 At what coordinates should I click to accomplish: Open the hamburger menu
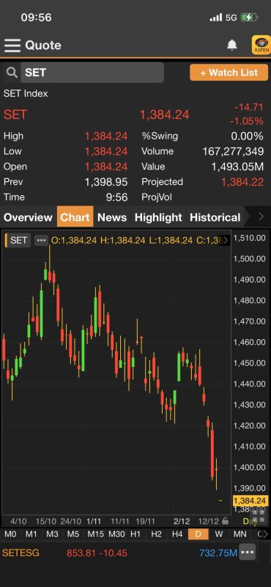point(12,45)
